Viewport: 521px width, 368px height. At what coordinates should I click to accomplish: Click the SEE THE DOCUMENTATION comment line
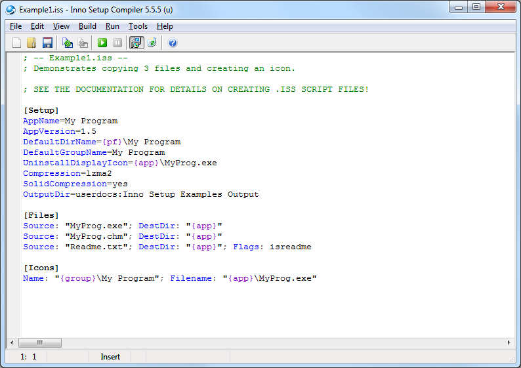tap(196, 89)
